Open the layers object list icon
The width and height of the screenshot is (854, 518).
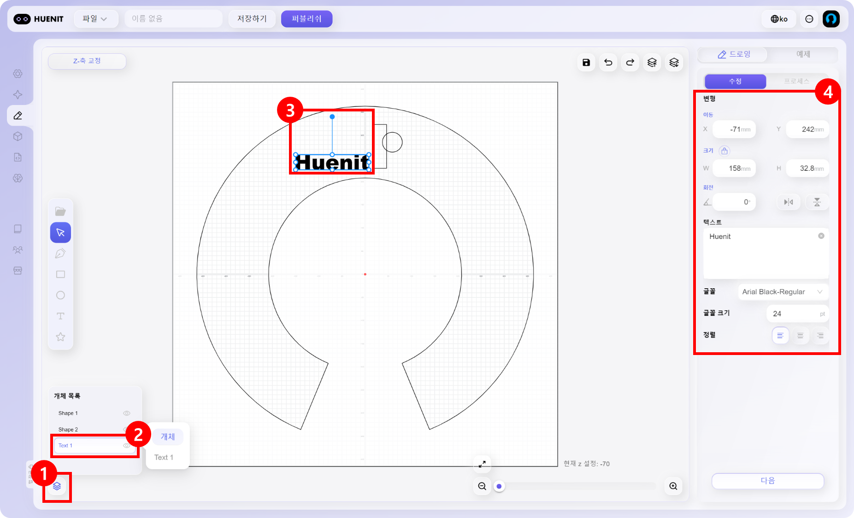[57, 486]
